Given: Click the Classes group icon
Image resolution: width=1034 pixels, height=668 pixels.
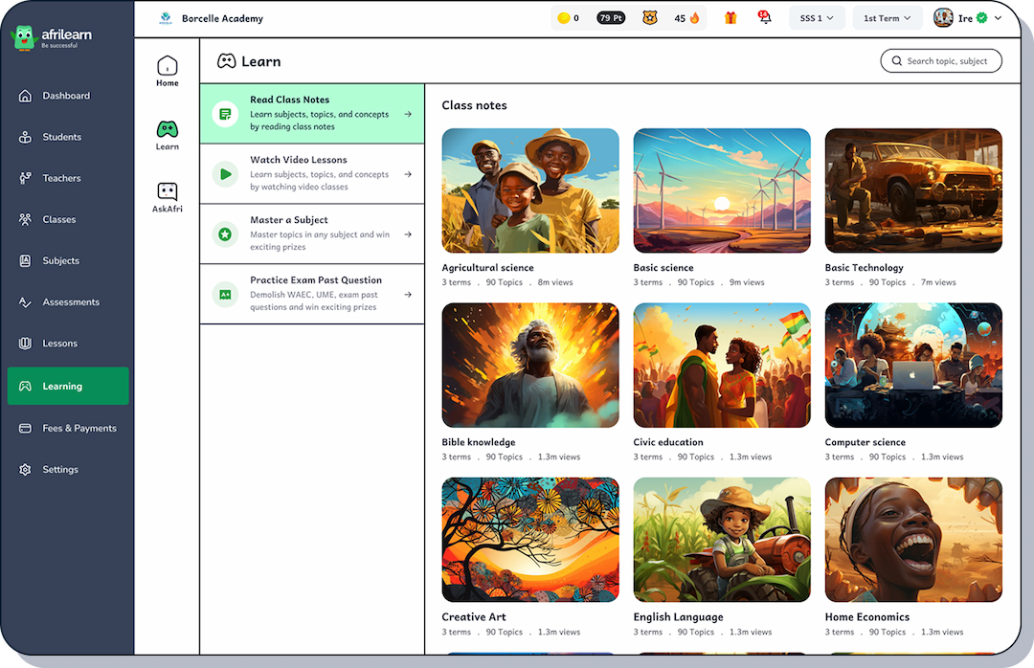Looking at the screenshot, I should tap(25, 219).
